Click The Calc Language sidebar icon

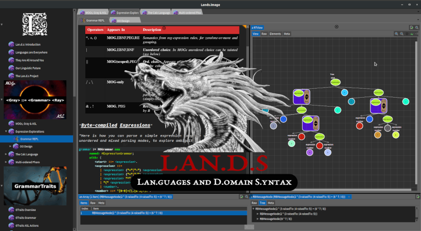11,154
